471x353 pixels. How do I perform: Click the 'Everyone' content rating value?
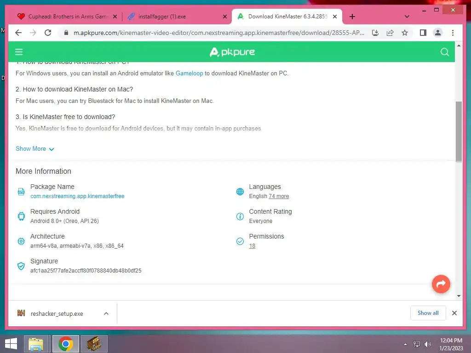[x=260, y=221]
